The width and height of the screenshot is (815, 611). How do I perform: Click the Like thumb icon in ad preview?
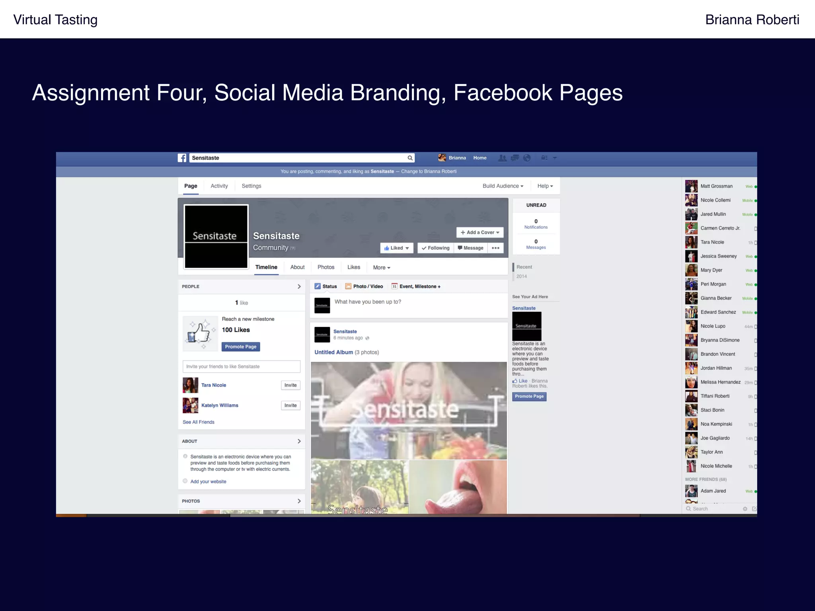(x=515, y=381)
